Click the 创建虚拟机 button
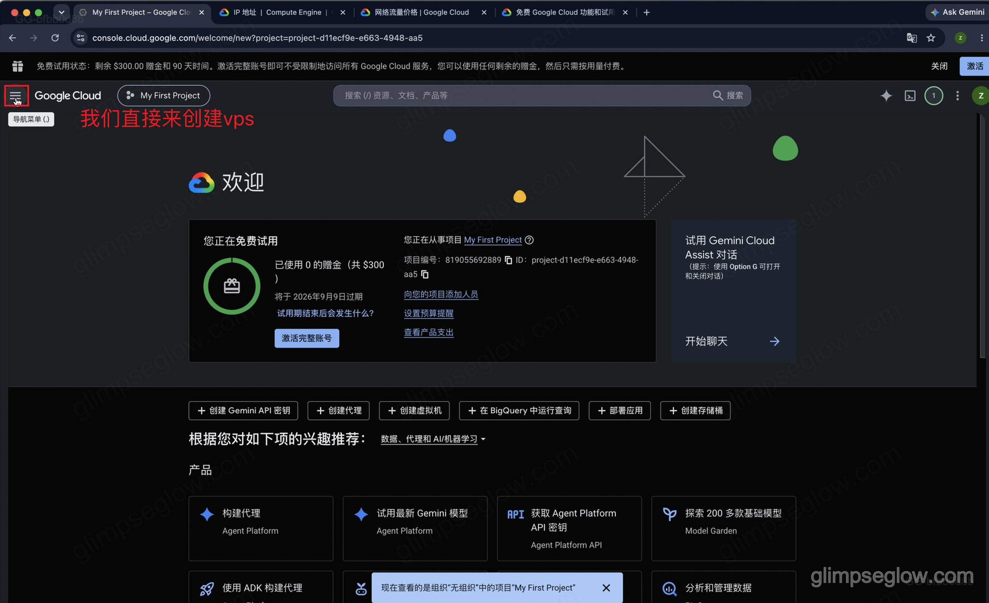The image size is (989, 603). (414, 410)
